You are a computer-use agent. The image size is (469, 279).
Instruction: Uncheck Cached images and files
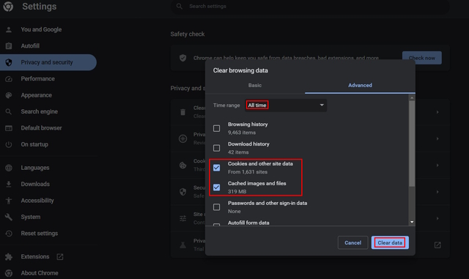pos(217,187)
